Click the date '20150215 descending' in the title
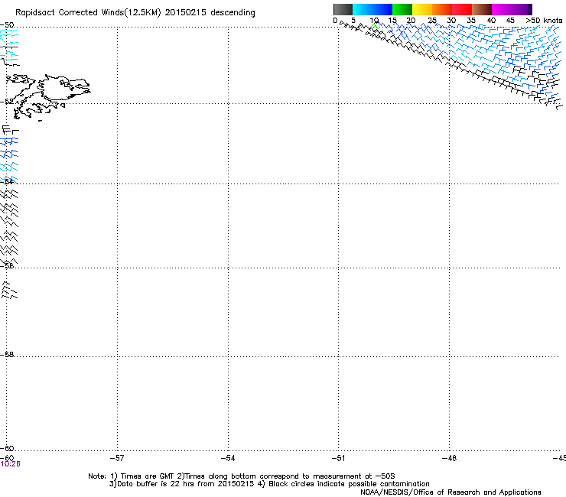Screen dimensions: 566x497 pyautogui.click(x=210, y=13)
